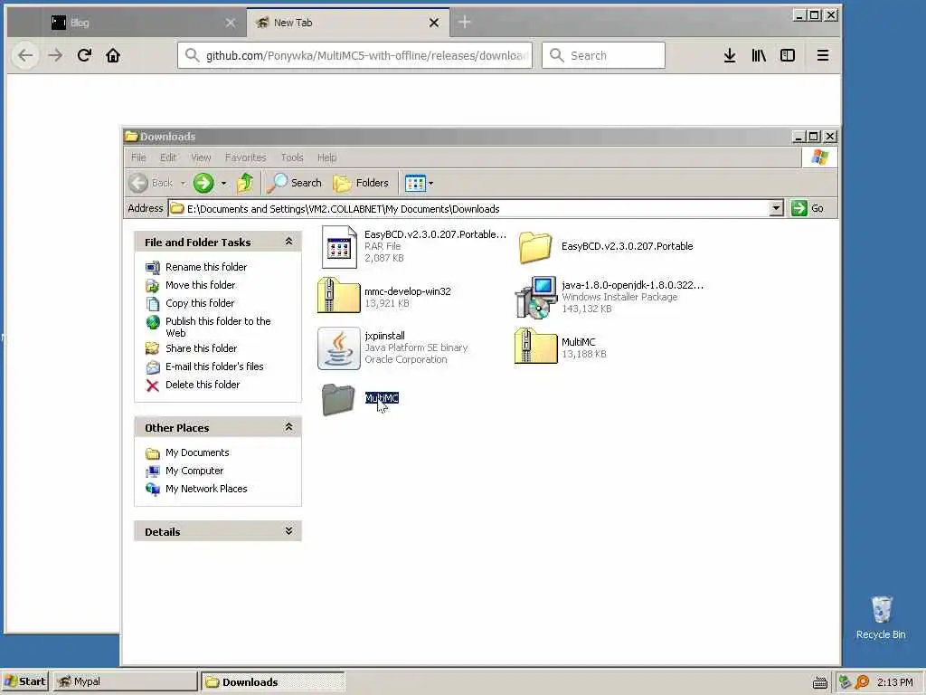Close the New Tab browser tab

[434, 23]
